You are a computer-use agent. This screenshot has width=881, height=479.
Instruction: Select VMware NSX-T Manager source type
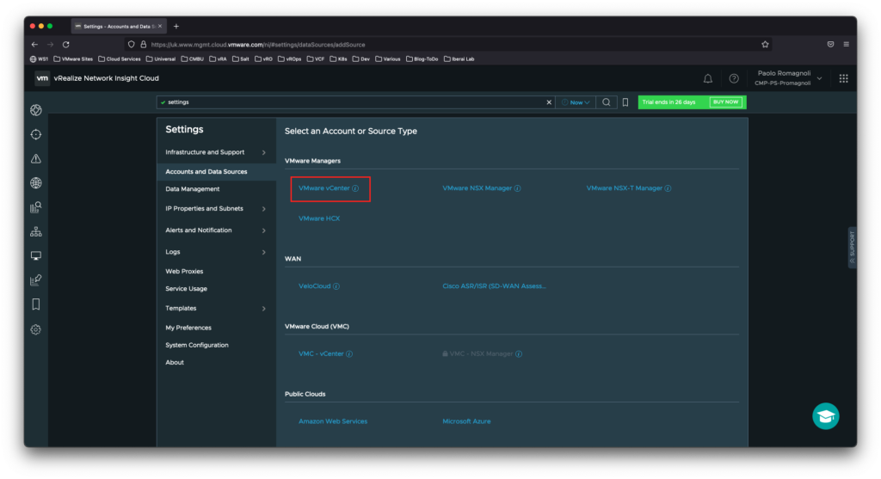point(625,188)
